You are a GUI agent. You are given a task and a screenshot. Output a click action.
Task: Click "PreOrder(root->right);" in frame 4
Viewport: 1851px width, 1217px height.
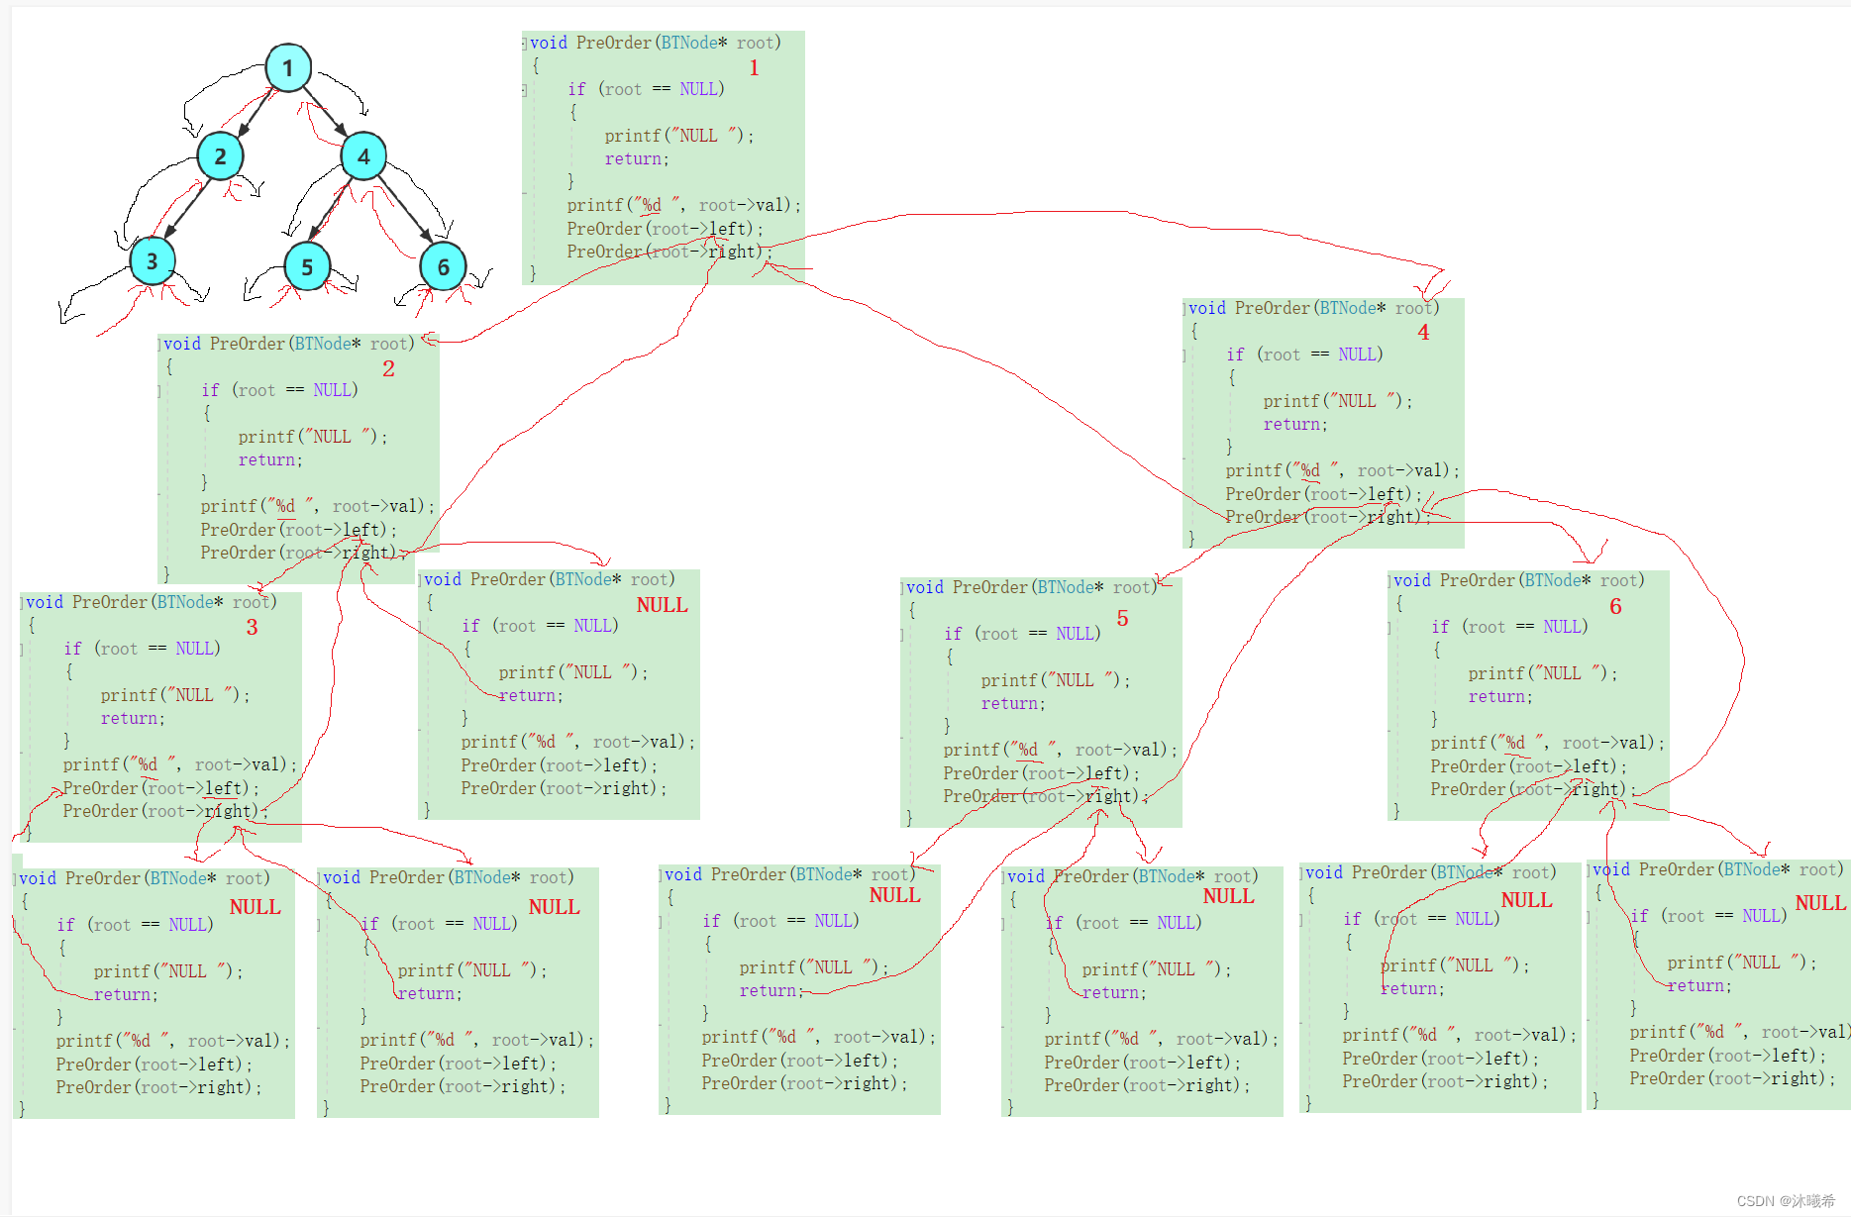tap(1328, 517)
